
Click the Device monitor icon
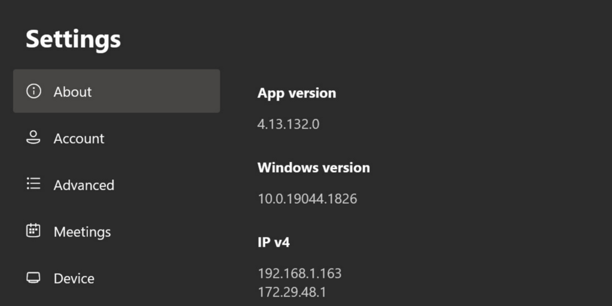pos(33,277)
